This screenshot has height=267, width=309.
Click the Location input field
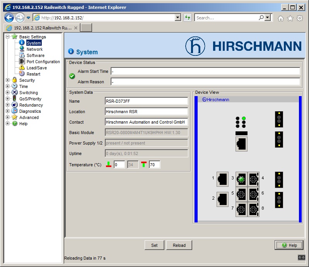click(147, 112)
